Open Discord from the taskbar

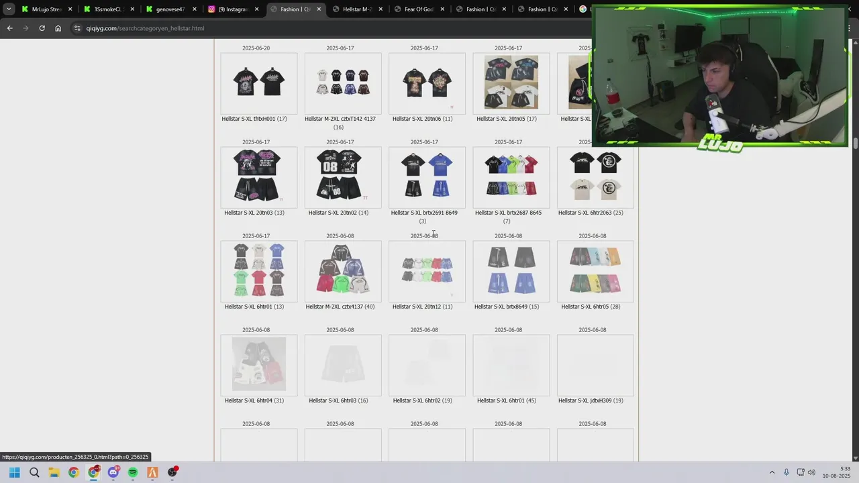pyautogui.click(x=113, y=472)
